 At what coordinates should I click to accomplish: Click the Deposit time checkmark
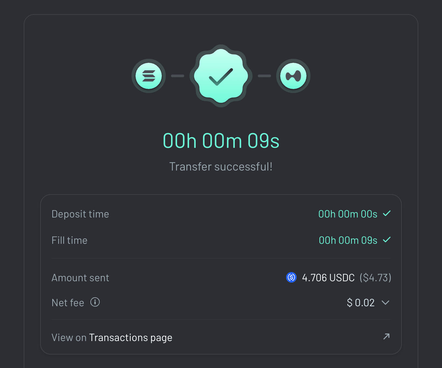(x=387, y=213)
